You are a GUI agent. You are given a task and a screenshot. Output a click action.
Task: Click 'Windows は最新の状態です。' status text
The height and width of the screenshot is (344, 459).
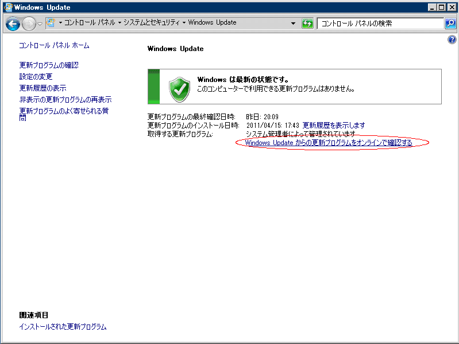pyautogui.click(x=243, y=80)
